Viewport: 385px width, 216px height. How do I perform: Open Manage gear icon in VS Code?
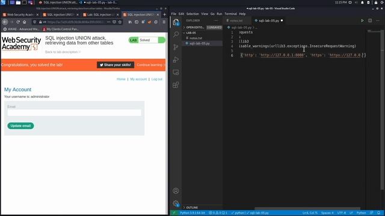[176, 203]
